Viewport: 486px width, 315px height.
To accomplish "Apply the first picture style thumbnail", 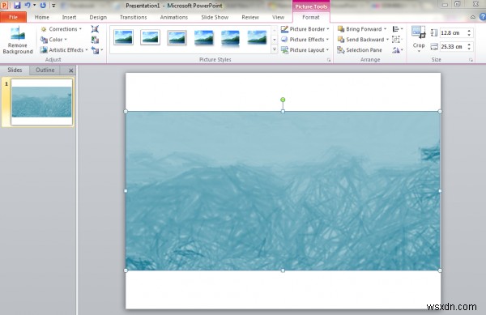I will coord(123,37).
